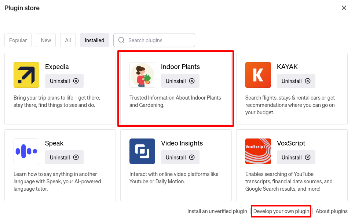Click the magnifier icon in search box
Viewport: 355px width, 223px height.
[x=121, y=40]
